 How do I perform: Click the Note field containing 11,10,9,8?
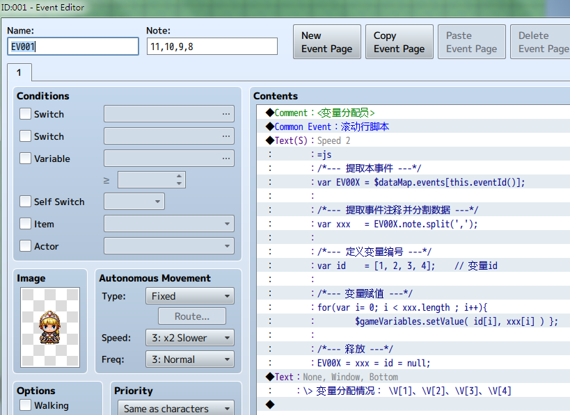pos(212,47)
